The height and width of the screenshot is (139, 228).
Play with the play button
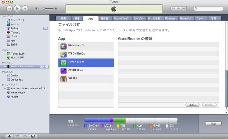tap(17, 9)
